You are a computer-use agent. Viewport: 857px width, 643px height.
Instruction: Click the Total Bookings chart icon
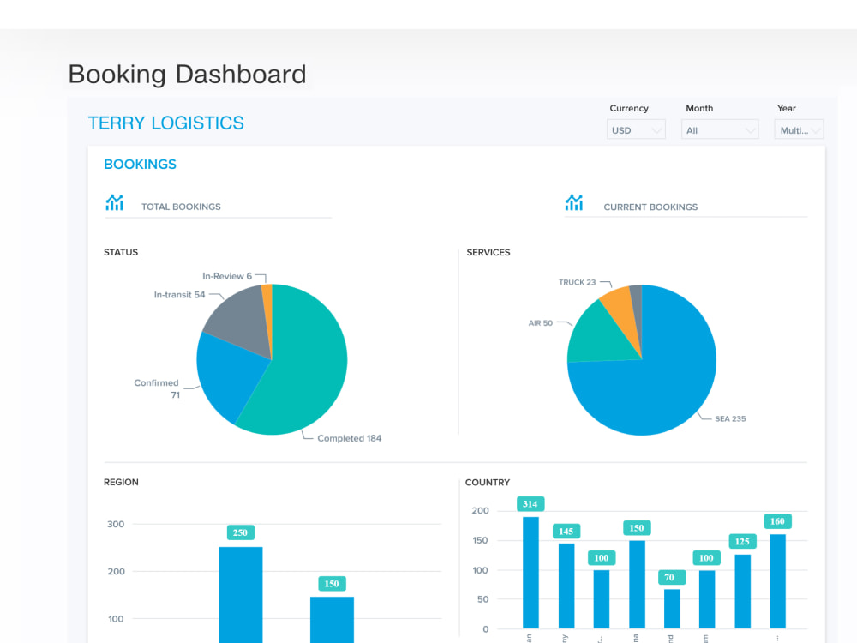pos(115,202)
